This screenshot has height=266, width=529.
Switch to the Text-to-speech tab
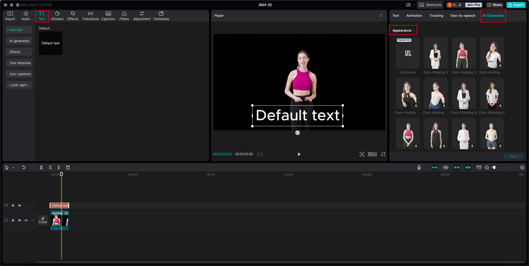pyautogui.click(x=463, y=16)
